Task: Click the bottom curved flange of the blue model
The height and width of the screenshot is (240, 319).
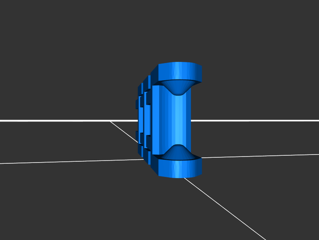Action: pyautogui.click(x=180, y=168)
